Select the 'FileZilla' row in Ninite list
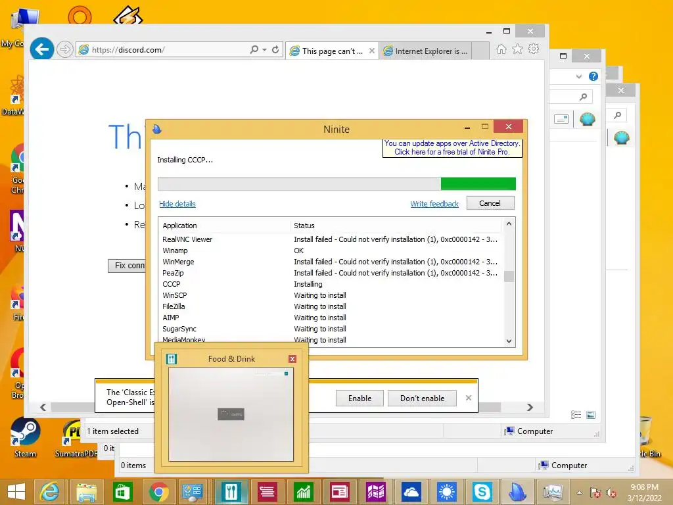The image size is (673, 505). click(331, 306)
